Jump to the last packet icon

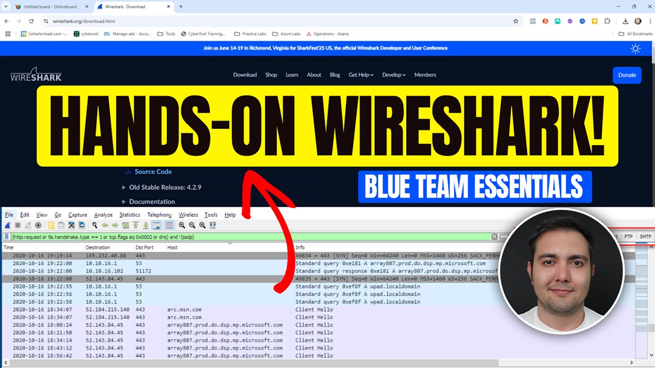146,225
